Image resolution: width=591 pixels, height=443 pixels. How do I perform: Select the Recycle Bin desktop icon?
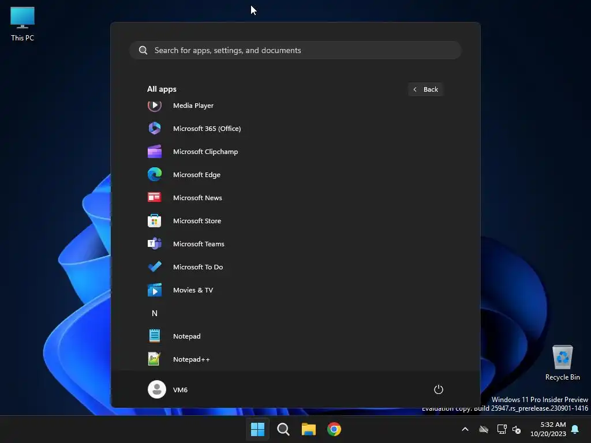coord(562,363)
